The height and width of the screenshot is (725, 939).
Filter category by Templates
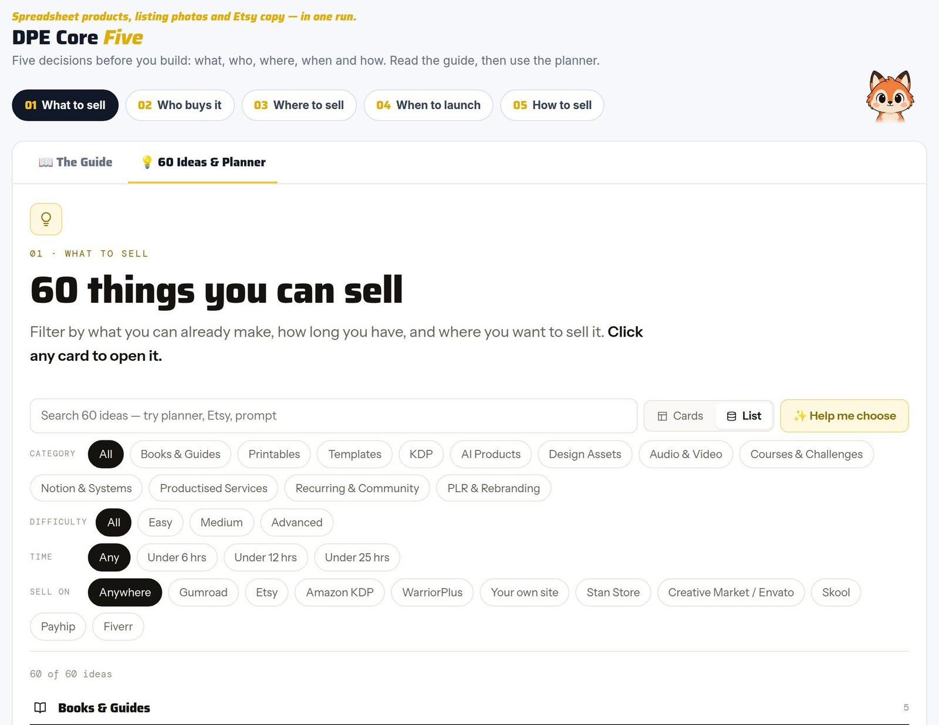(354, 454)
